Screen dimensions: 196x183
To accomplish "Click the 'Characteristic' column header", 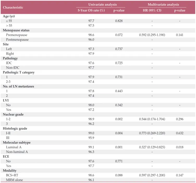I will 13,8.
